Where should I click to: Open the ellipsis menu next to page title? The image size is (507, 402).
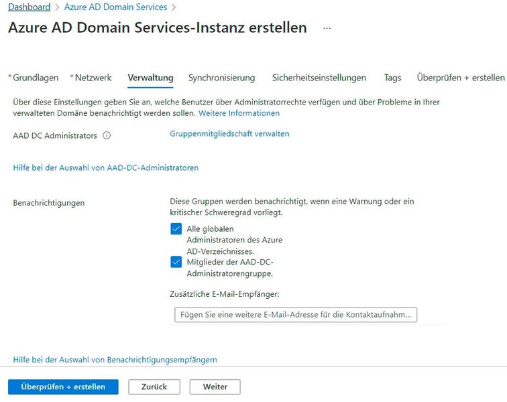point(327,28)
